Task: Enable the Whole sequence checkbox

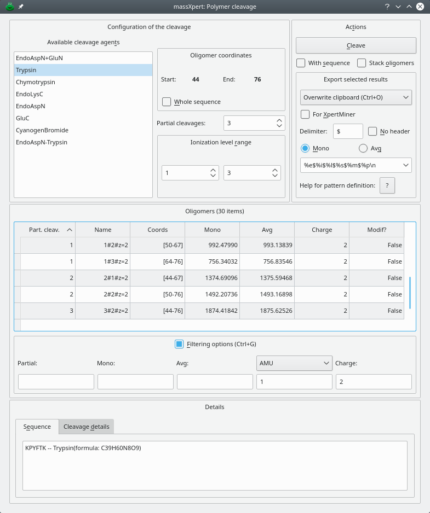Action: 167,102
